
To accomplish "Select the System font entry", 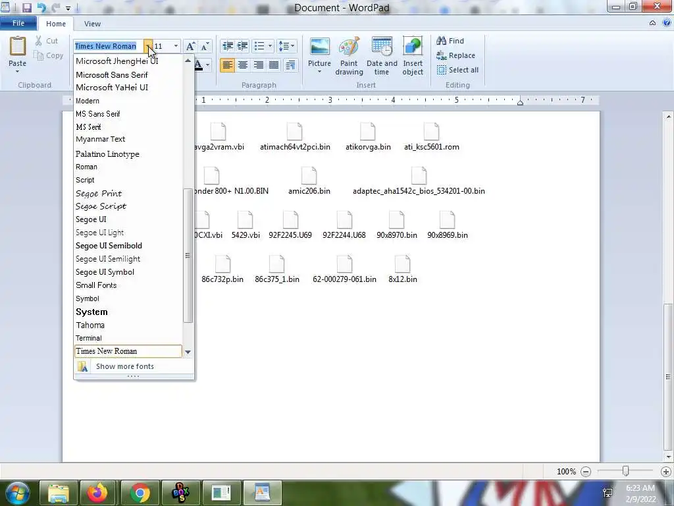I will 128,312.
